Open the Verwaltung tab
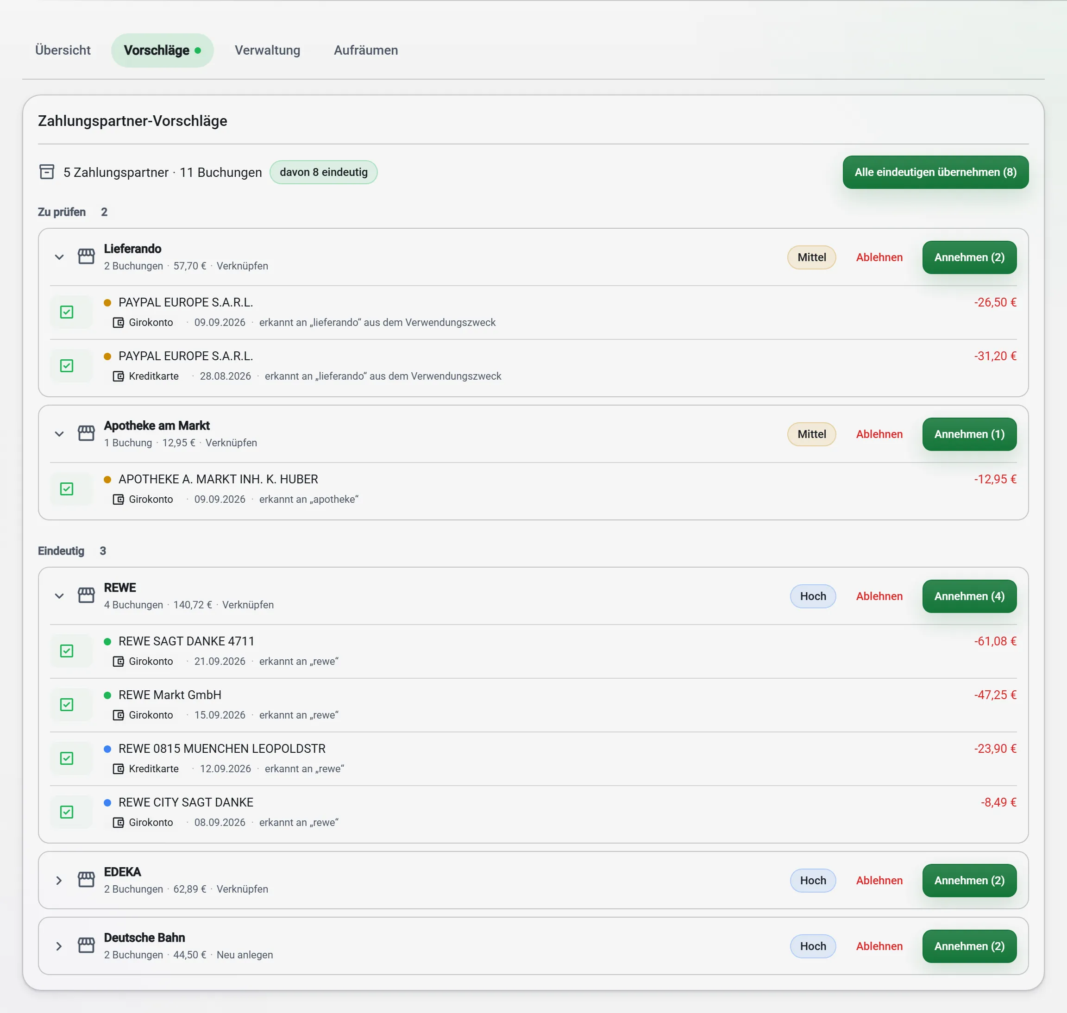The height and width of the screenshot is (1013, 1067). [x=267, y=50]
